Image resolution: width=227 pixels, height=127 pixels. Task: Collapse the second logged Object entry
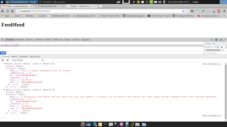5,90
